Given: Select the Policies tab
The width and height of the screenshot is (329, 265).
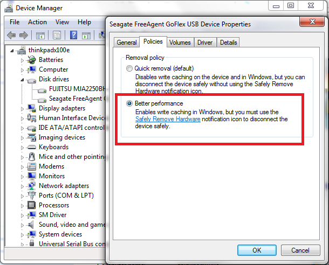Looking at the screenshot, I should coord(153,41).
